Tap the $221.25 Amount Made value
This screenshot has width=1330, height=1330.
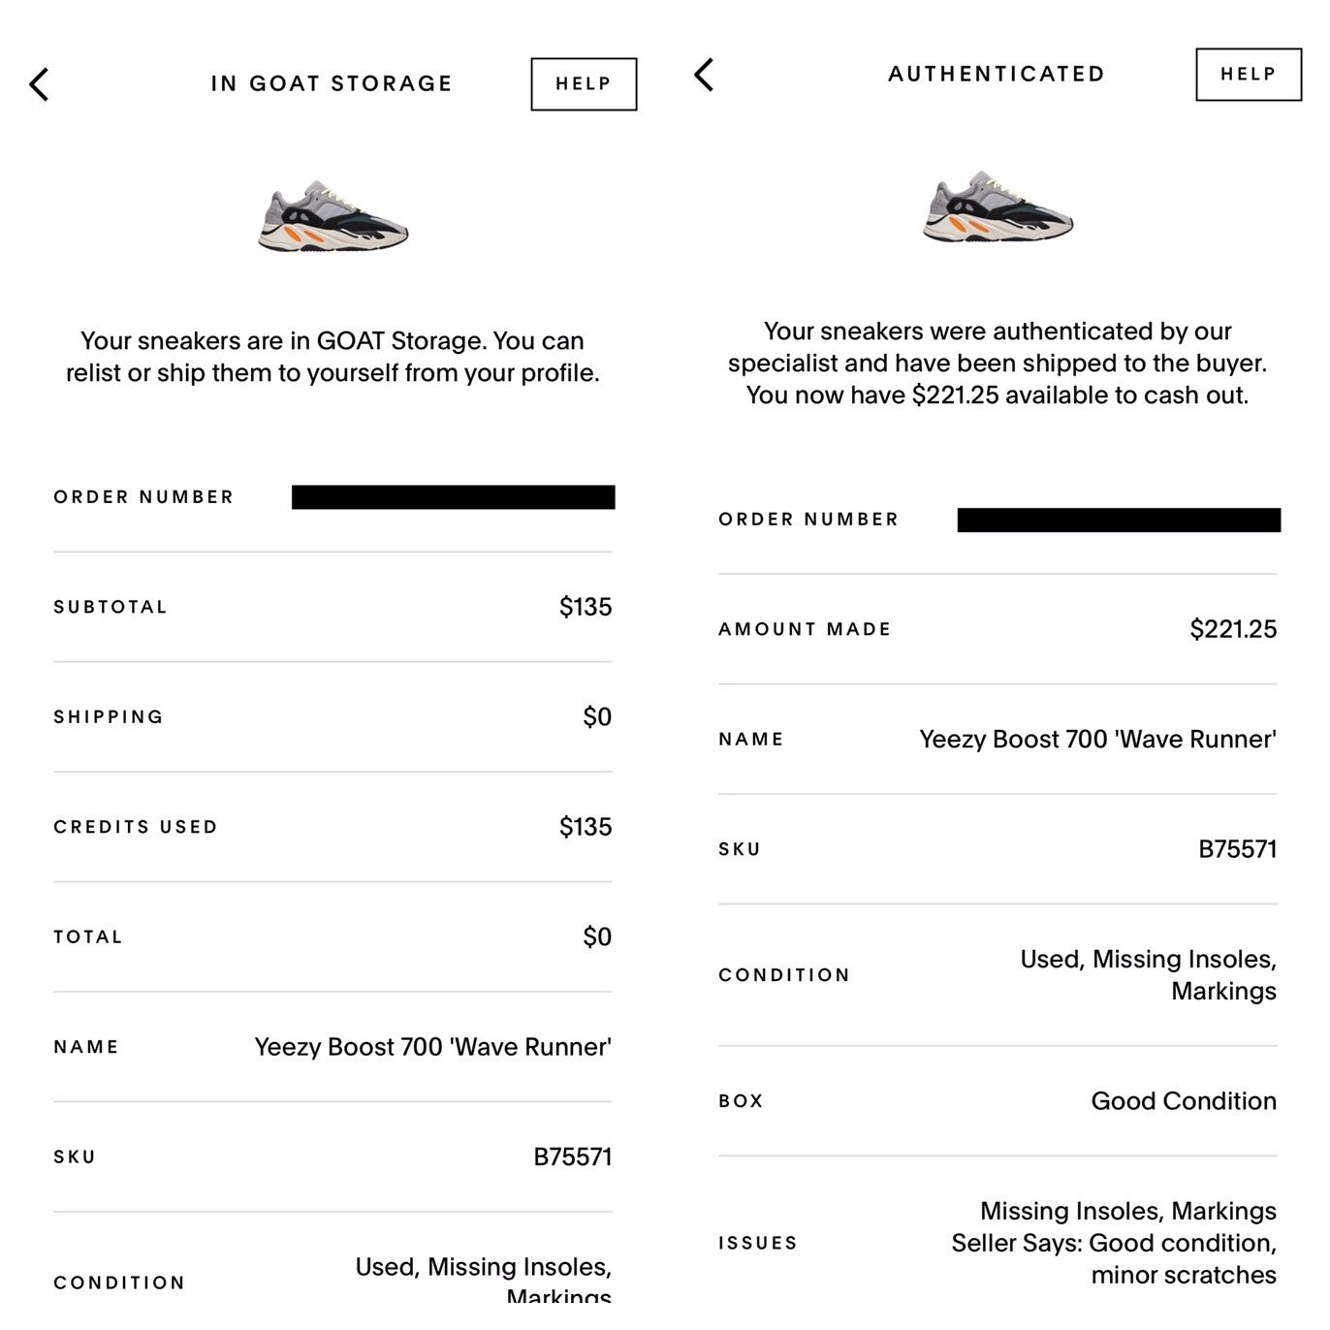click(1233, 629)
